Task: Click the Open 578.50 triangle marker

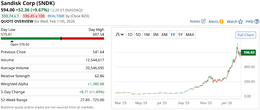Action: point(12,41)
